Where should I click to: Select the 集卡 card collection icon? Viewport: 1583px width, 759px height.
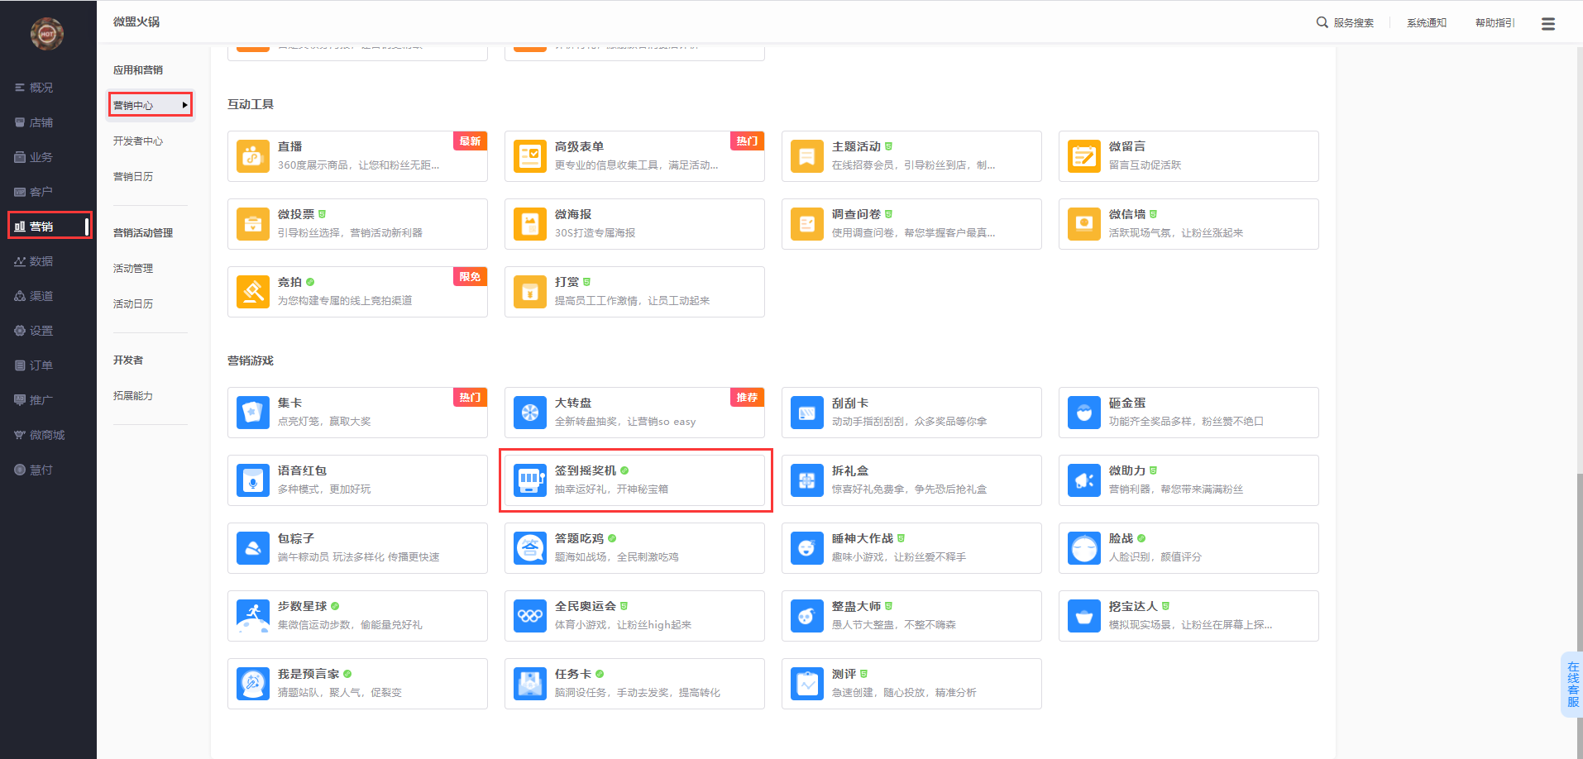click(252, 413)
